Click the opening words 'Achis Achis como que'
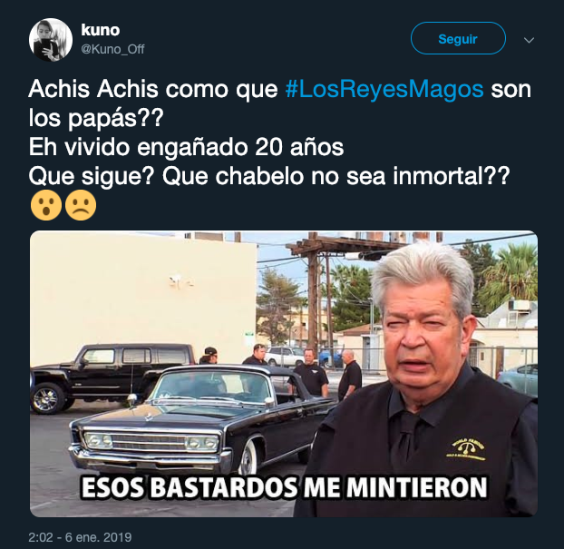Screen dimensions: 564x549 [x=153, y=89]
